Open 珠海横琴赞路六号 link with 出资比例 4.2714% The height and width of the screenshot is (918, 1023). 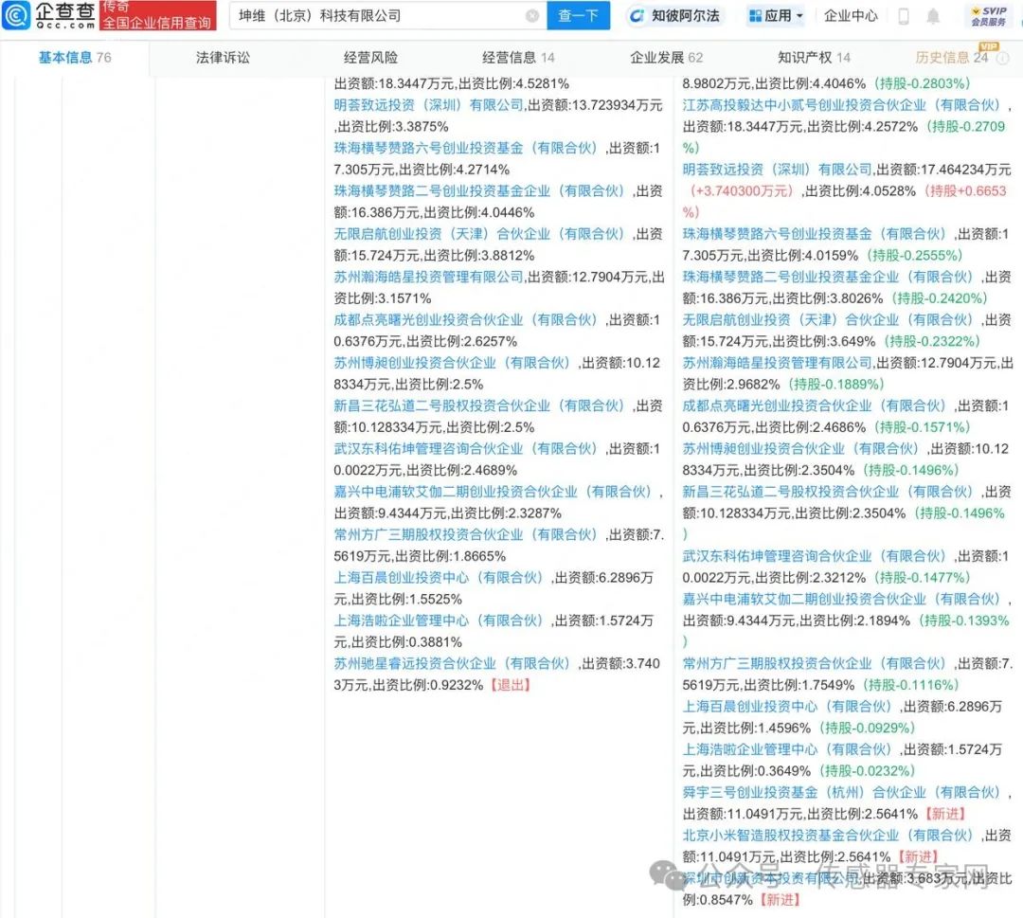click(x=466, y=148)
